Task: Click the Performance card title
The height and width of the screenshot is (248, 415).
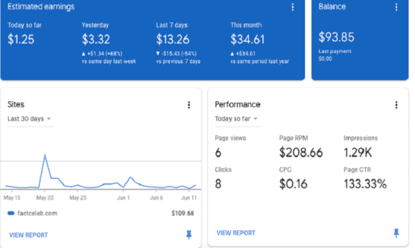Action: [238, 105]
